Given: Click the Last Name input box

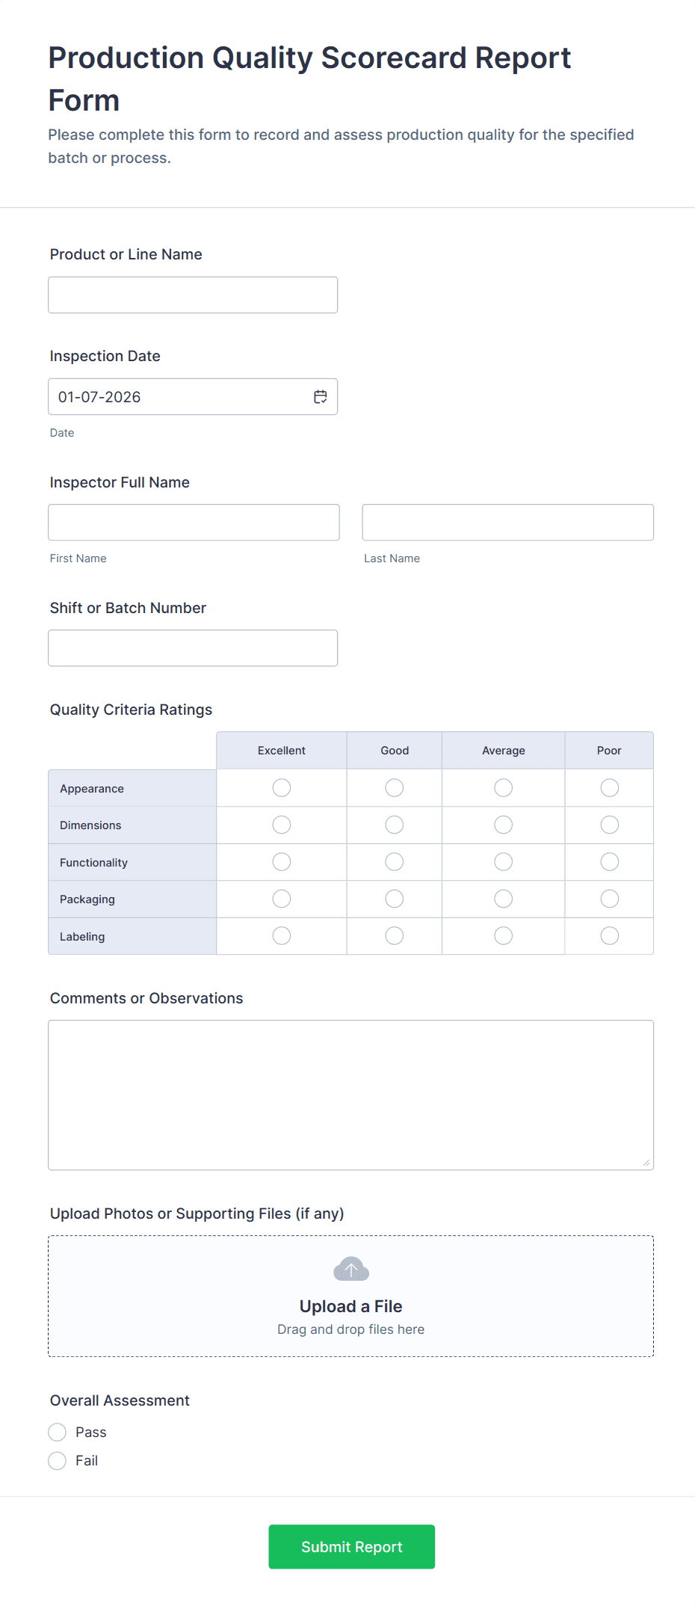Looking at the screenshot, I should (x=507, y=522).
